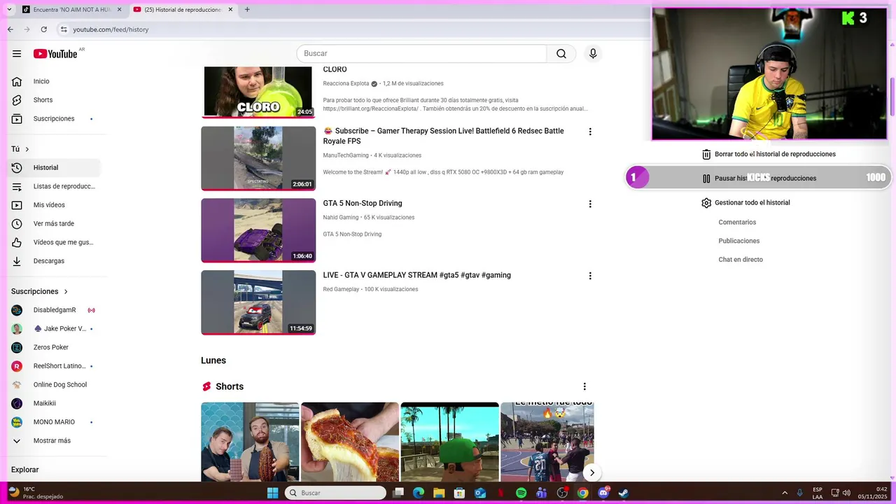Reload the page with the refresh icon
The height and width of the screenshot is (504, 896).
click(x=44, y=29)
